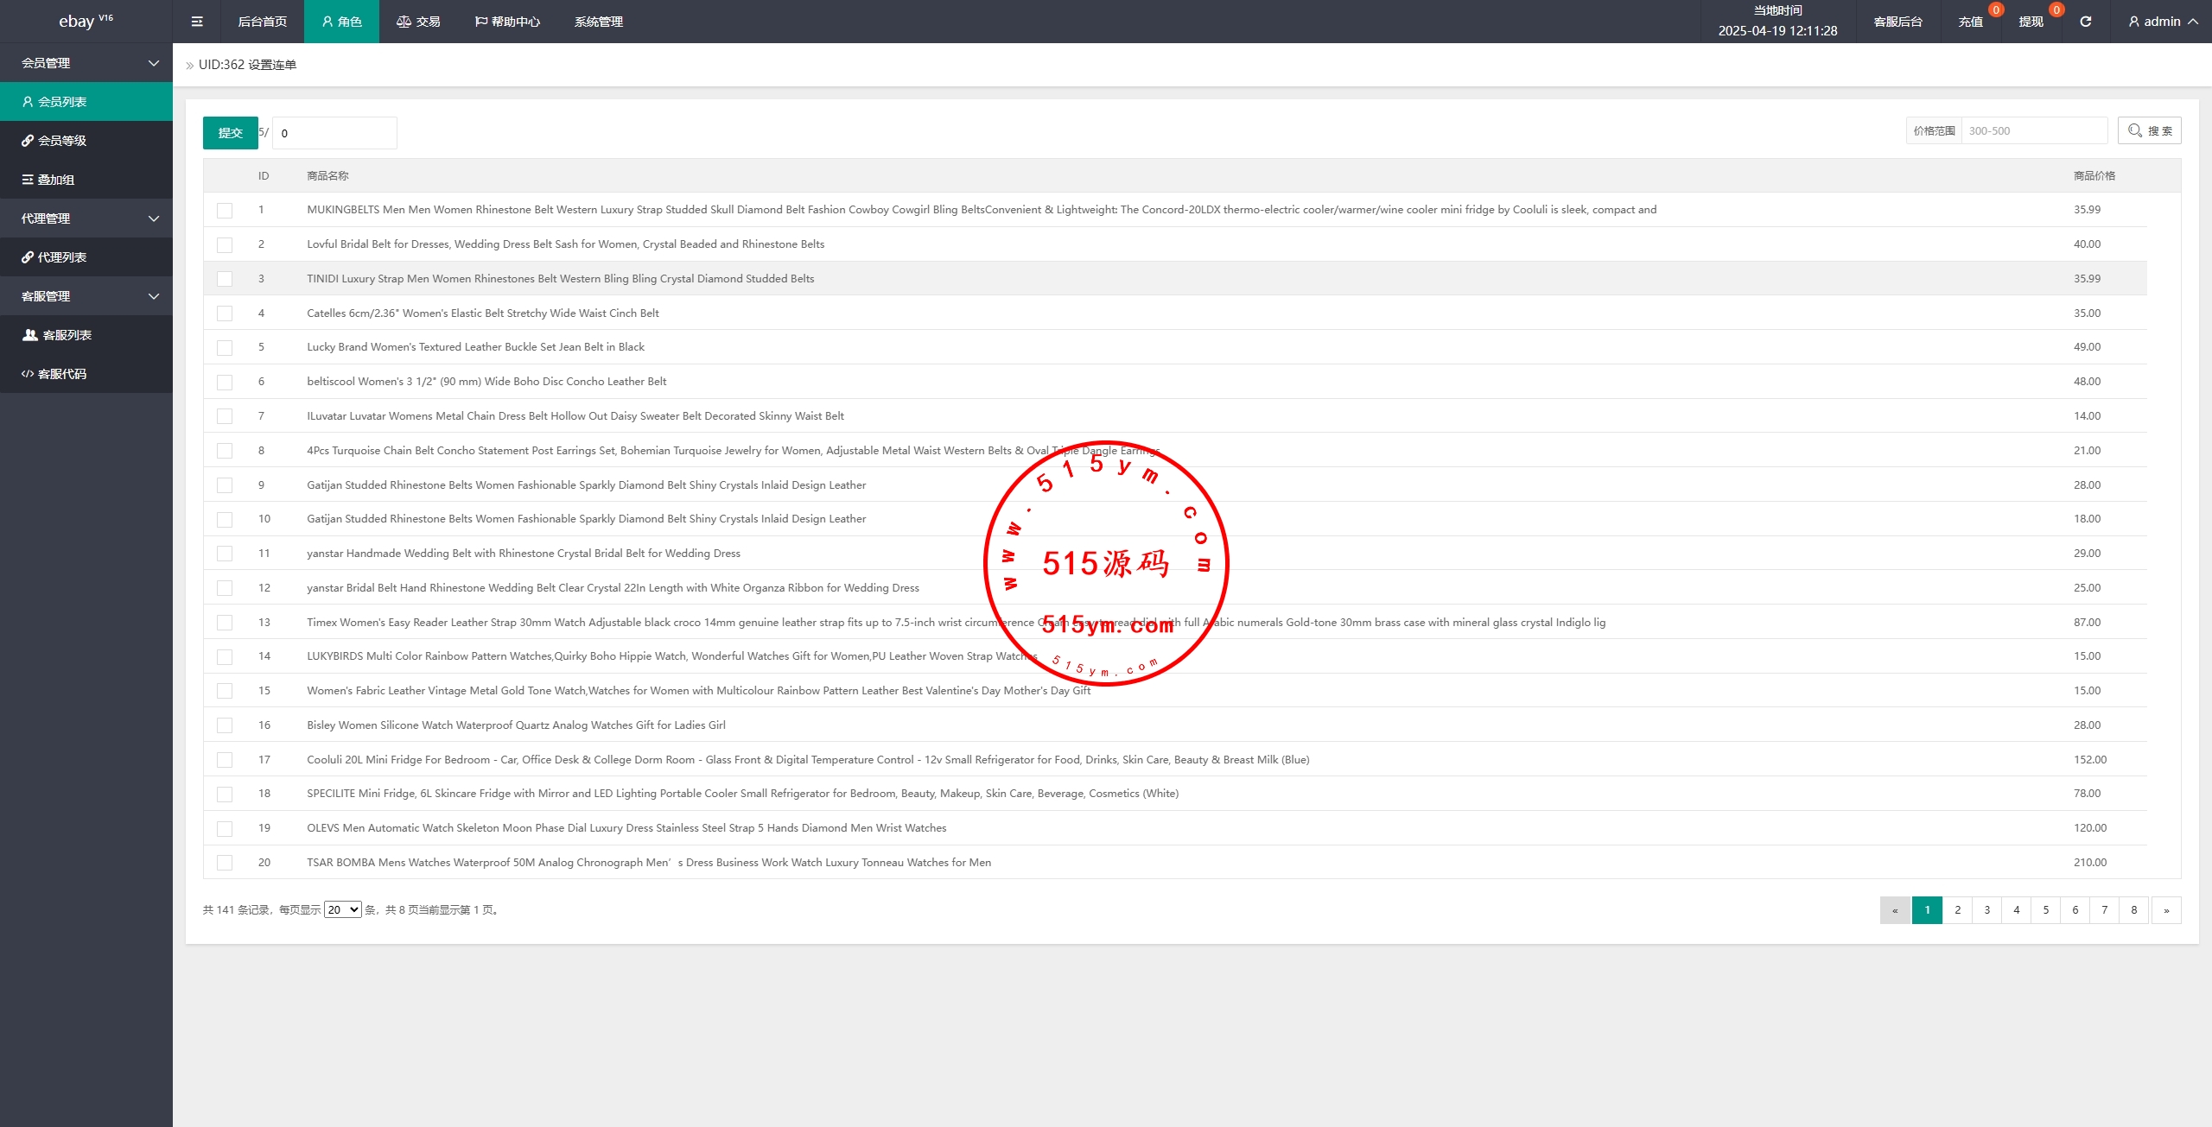
Task: Check the checkbox for product ID 1
Action: click(x=225, y=210)
